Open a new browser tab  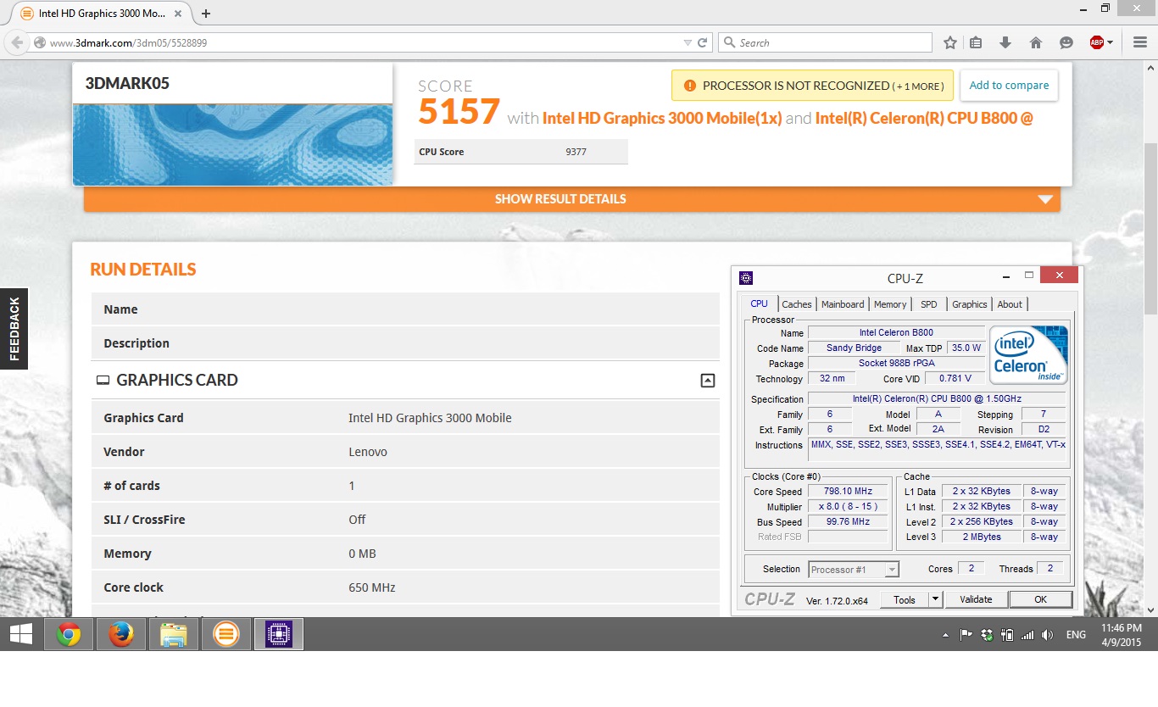[206, 14]
